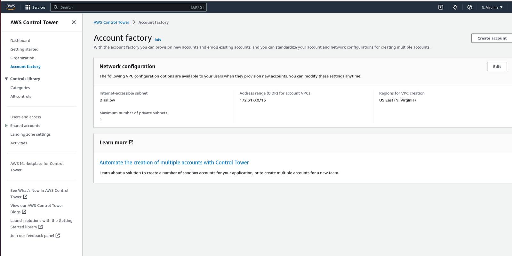Close the AWS Control Tower sidebar

pyautogui.click(x=74, y=22)
